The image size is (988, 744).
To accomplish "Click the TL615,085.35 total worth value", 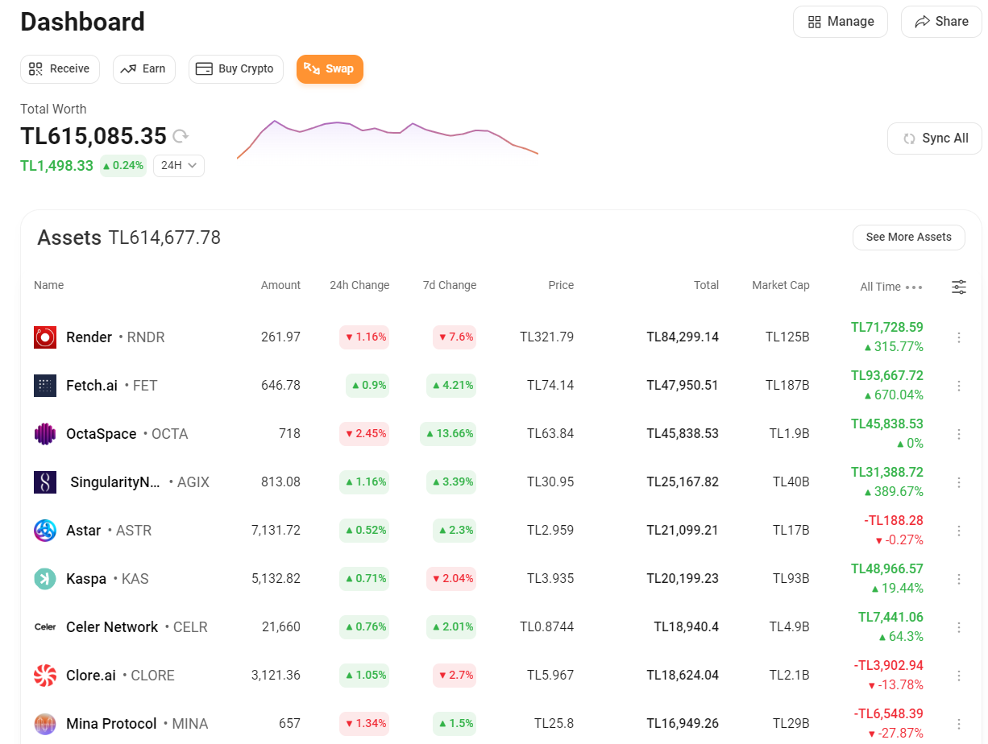I will coord(93,136).
